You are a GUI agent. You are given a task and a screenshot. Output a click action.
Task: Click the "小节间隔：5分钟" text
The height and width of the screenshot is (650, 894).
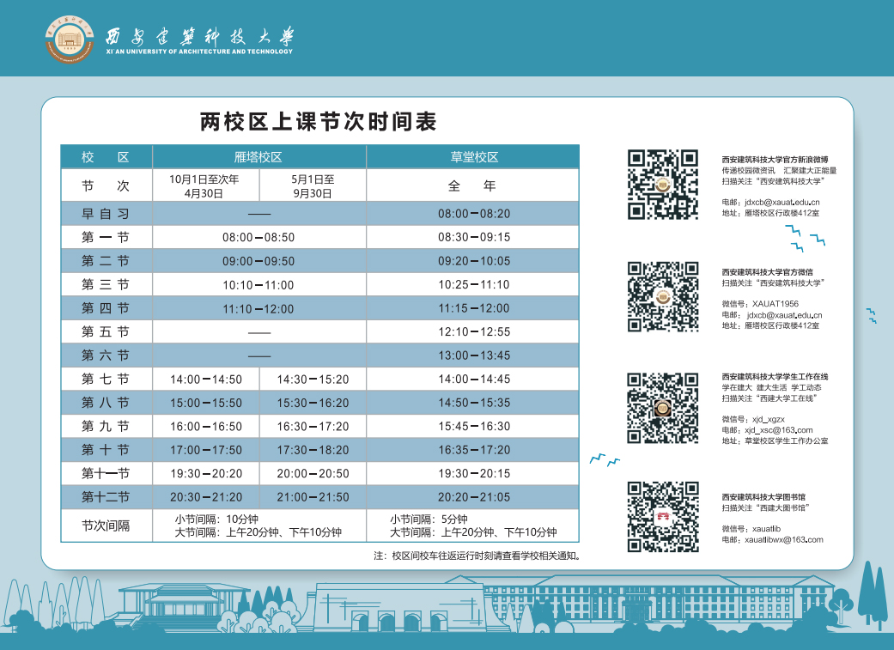(429, 519)
